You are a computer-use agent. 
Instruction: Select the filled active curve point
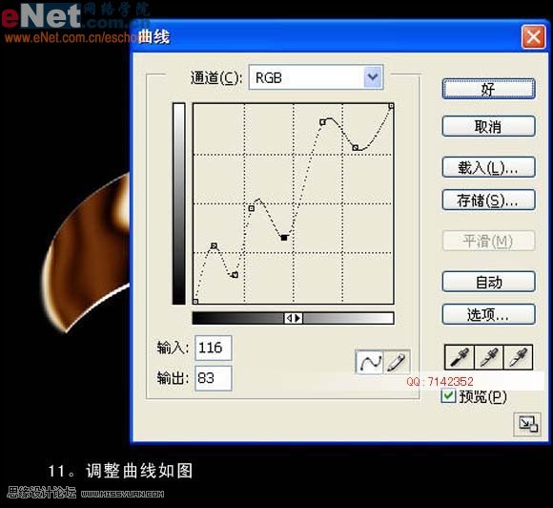284,238
